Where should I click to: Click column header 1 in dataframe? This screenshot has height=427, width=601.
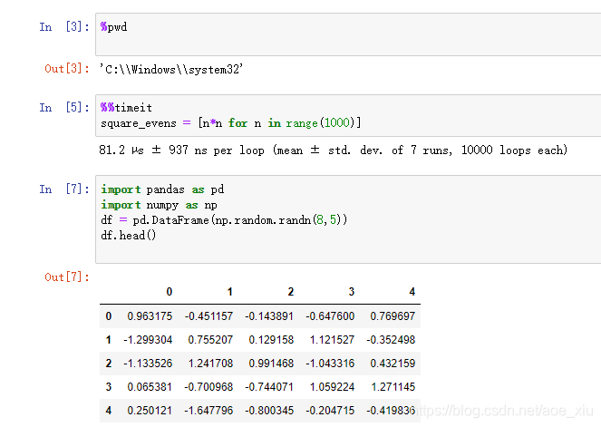pyautogui.click(x=230, y=292)
